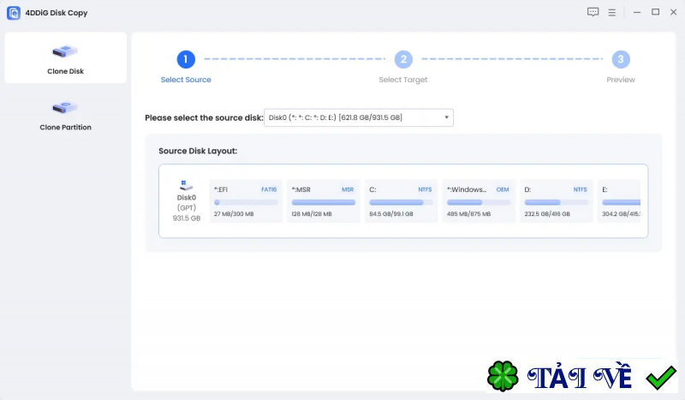This screenshot has height=400, width=685.
Task: Click the source disk dropdown arrow
Action: 446,117
